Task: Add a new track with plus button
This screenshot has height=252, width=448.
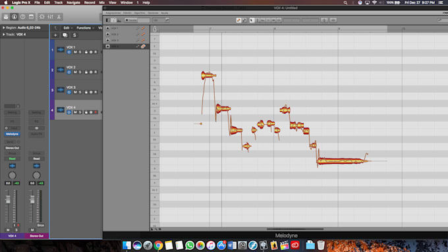Action: point(55,35)
